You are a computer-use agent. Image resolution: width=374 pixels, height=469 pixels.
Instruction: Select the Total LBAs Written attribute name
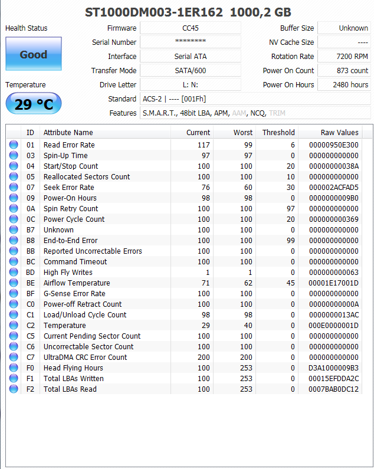[74, 378]
